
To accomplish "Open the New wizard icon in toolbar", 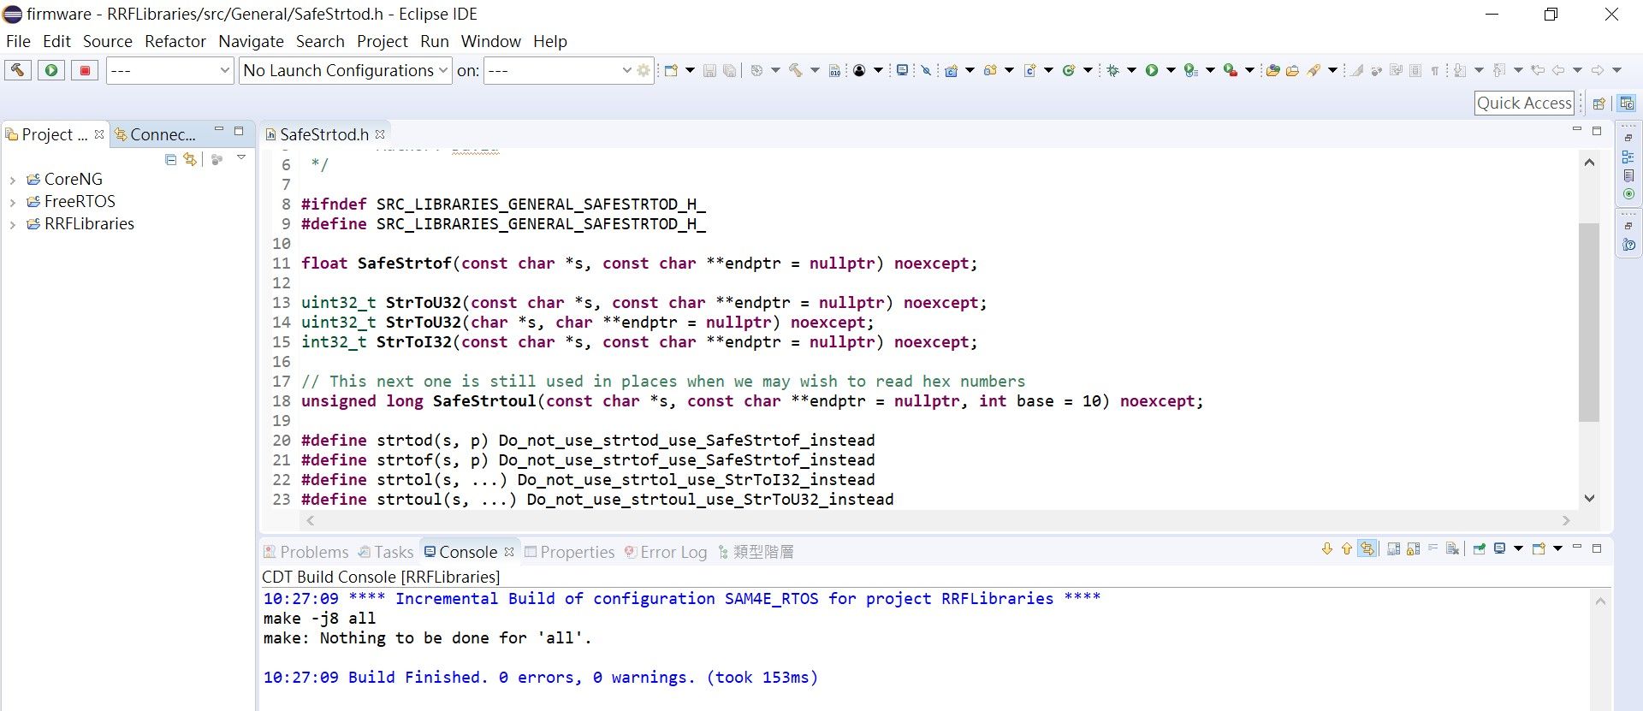I will 670,70.
